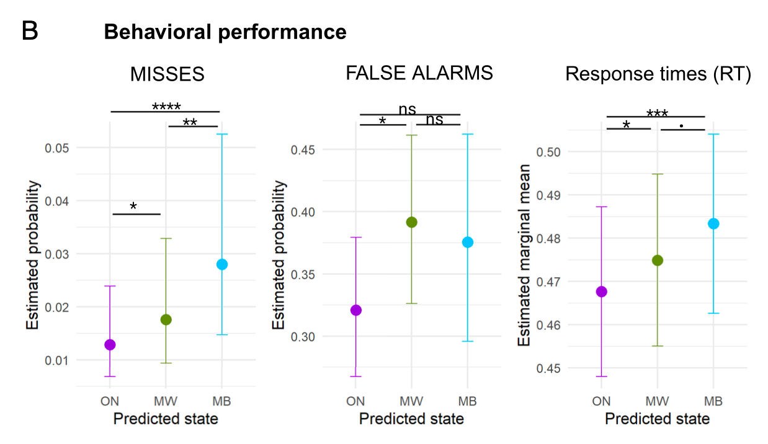Screen dimensions: 768x444
Task: Click 'Predicted state' label under MISSES plot
Action: coord(166,419)
